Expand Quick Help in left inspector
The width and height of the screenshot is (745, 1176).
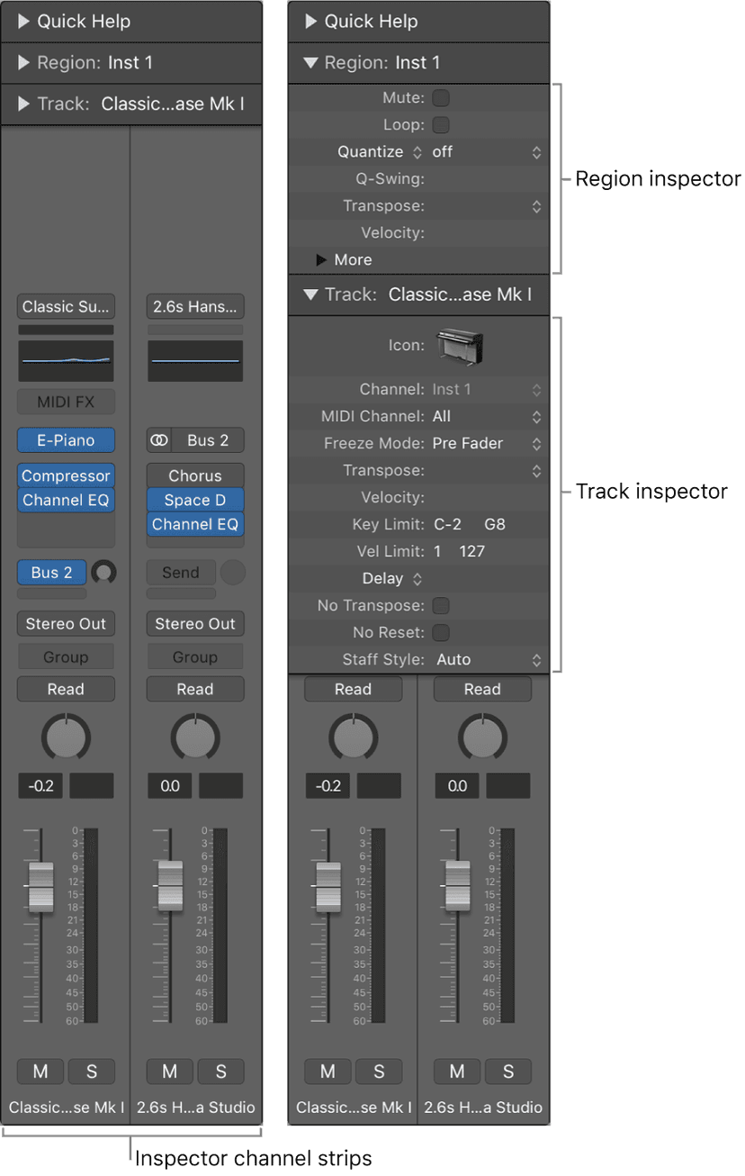click(x=24, y=21)
